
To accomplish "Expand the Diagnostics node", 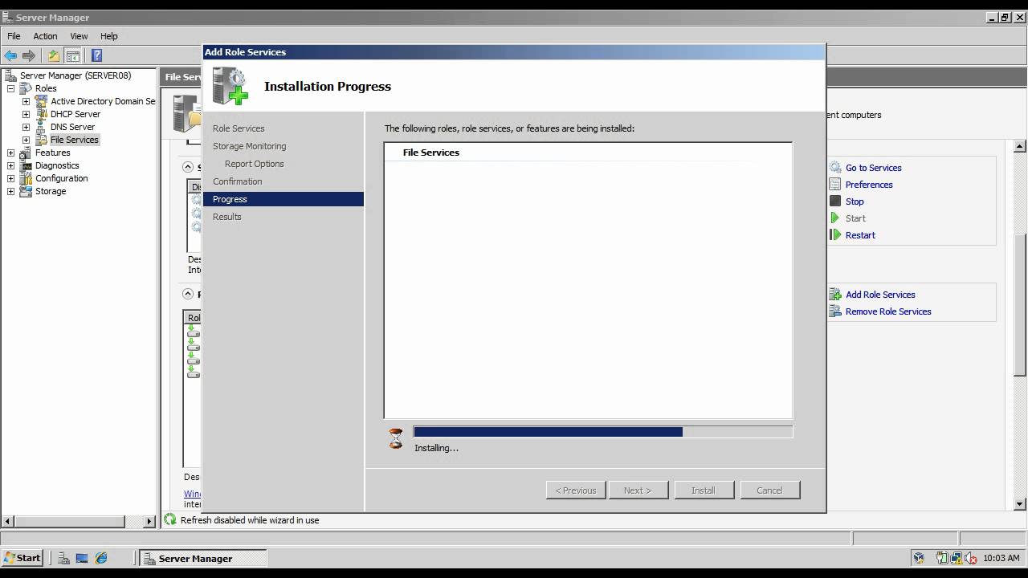I will click(10, 165).
